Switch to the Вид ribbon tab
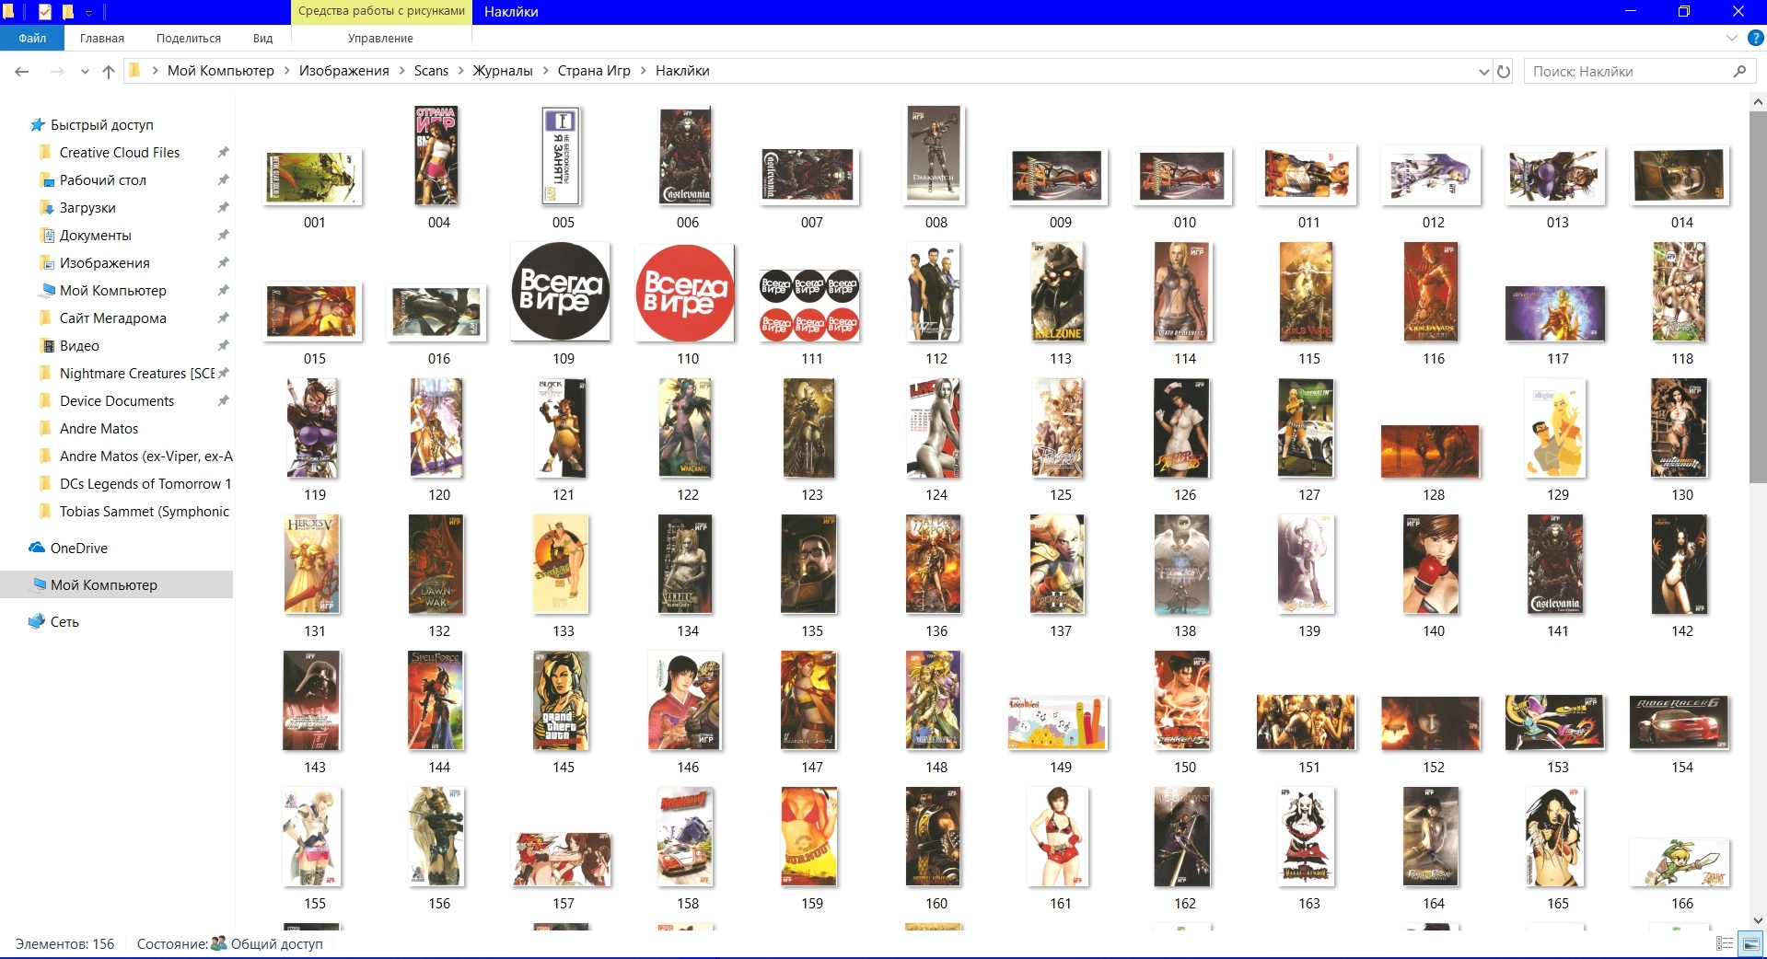1767x959 pixels. [263, 38]
